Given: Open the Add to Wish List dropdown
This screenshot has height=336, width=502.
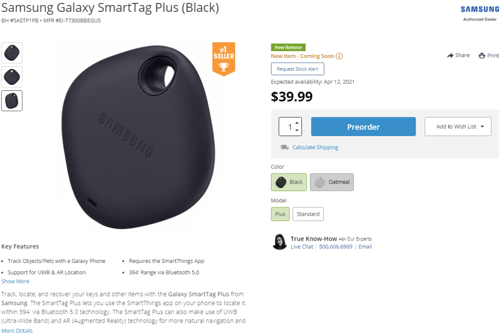Looking at the screenshot, I should [x=458, y=127].
